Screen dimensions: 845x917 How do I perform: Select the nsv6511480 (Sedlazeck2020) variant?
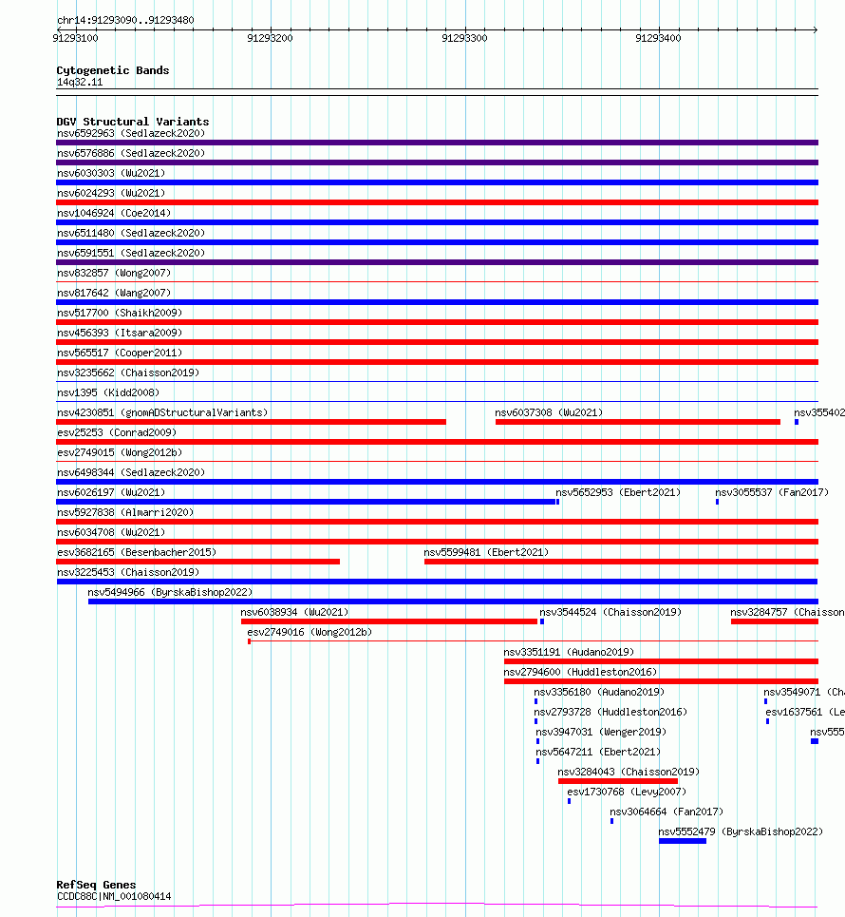[131, 233]
